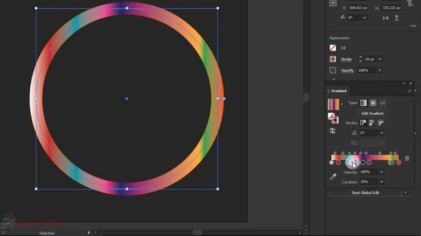Expand the Appearance opacity slider arrow
The image size is (421, 236).
pyautogui.click(x=380, y=70)
